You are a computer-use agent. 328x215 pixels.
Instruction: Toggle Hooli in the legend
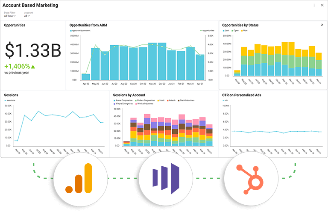coord(161,100)
